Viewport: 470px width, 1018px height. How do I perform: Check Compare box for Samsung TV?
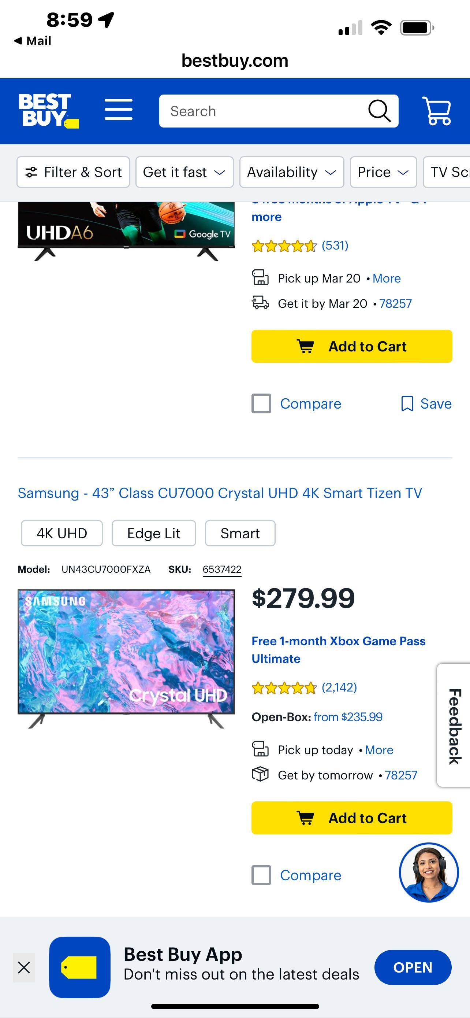[261, 875]
